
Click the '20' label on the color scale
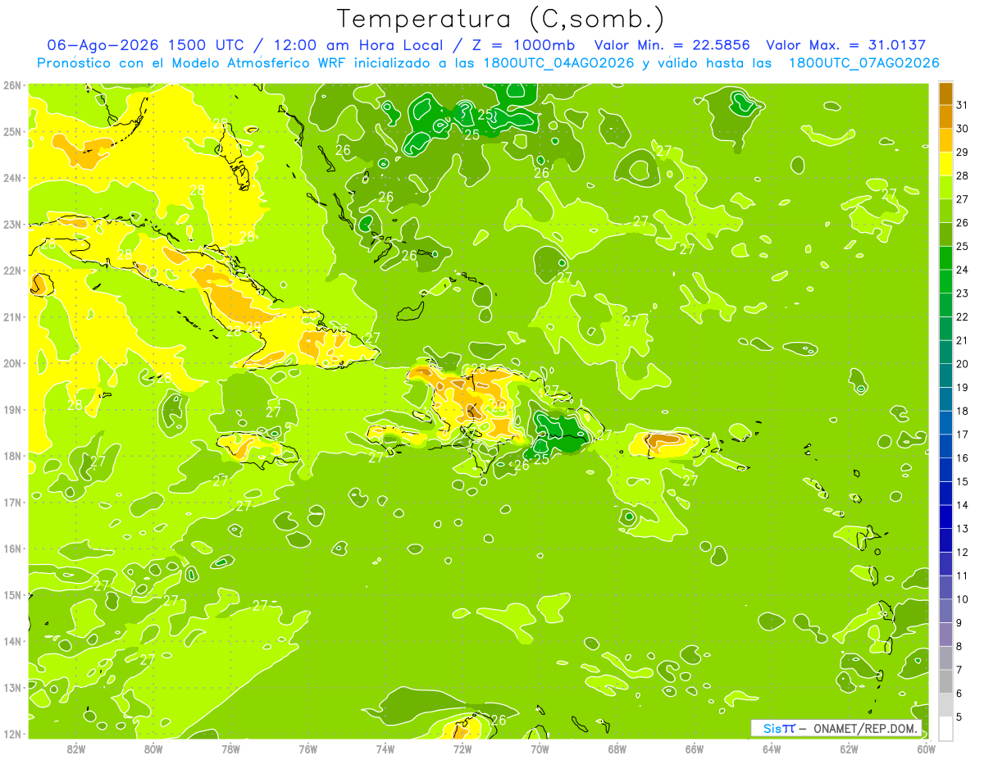click(963, 364)
